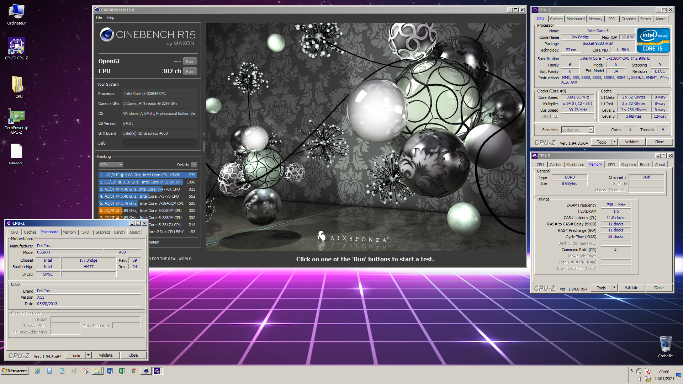
Task: Show hidden tray icons
Action: (x=631, y=371)
